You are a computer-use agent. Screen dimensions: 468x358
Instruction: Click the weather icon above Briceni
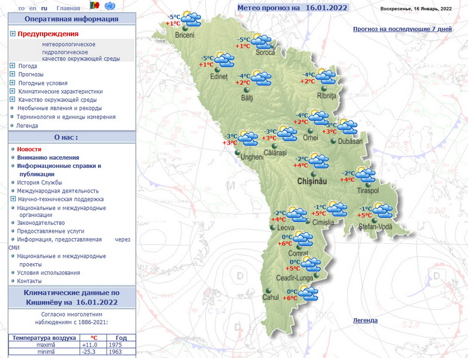191,18
